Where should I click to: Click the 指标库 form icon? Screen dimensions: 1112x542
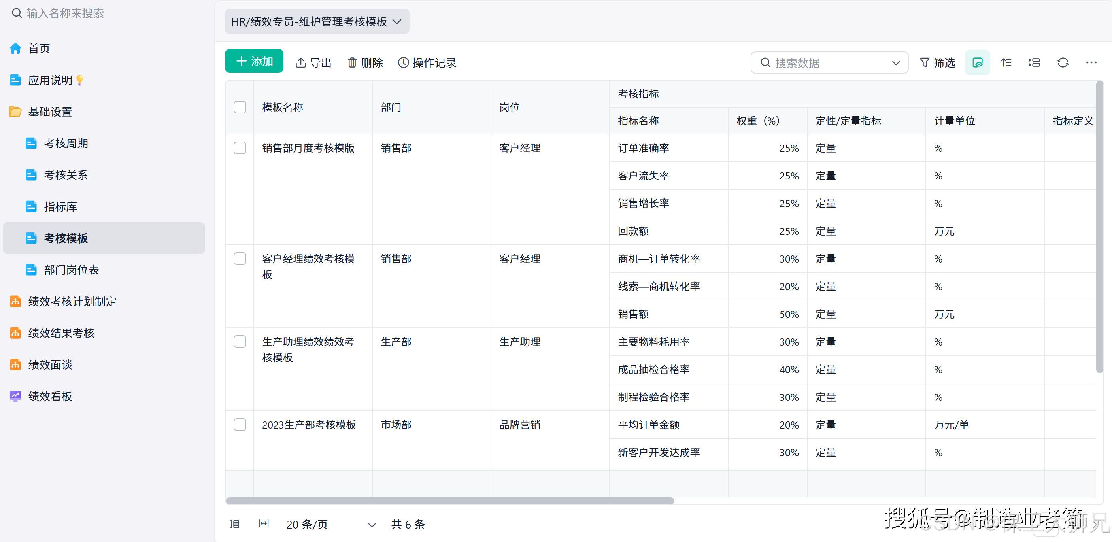tap(31, 207)
